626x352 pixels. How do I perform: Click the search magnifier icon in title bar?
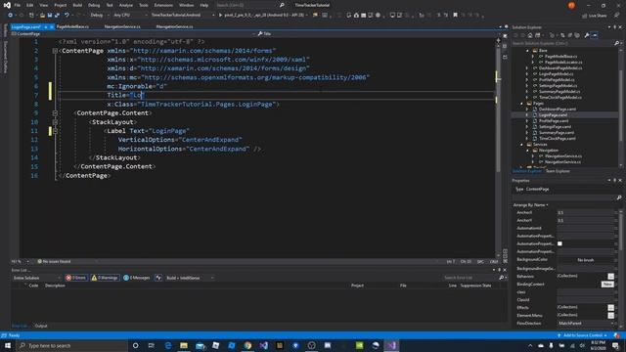[x=282, y=5]
